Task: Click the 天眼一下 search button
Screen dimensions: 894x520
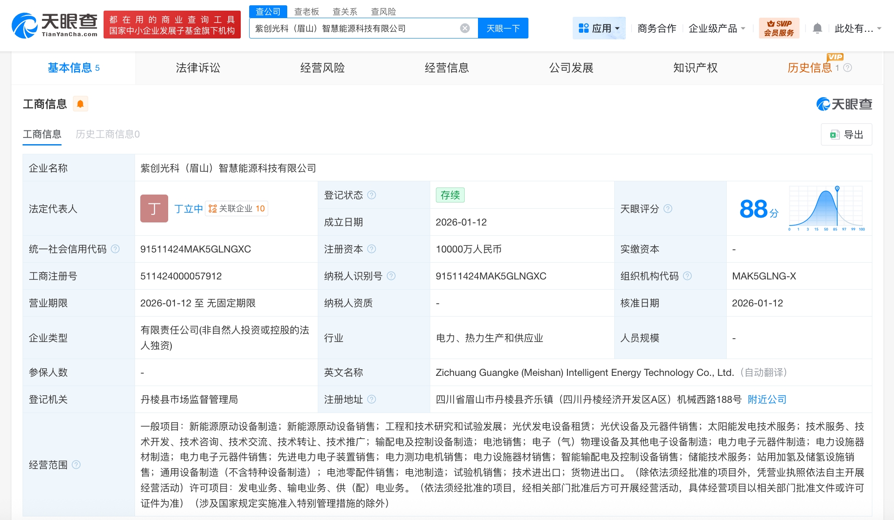Action: [x=503, y=28]
